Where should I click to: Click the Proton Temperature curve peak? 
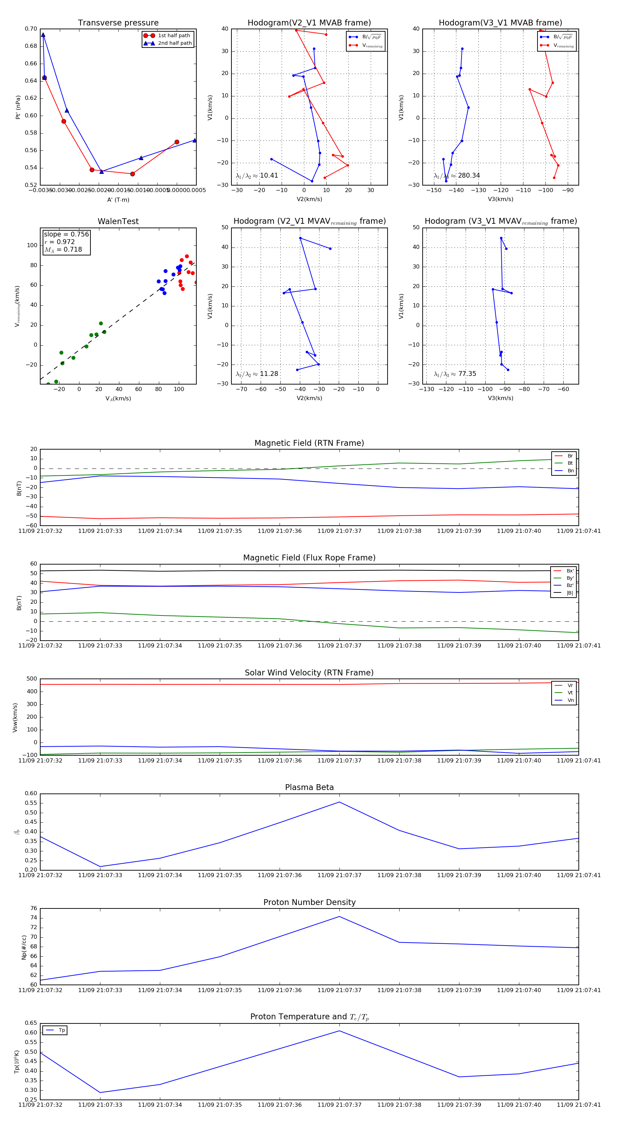point(339,1031)
